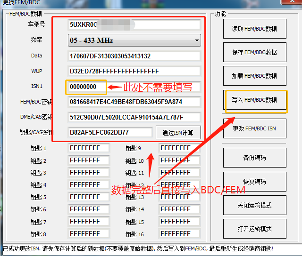Click the 钥匙 16 label
302x256 pixels.
(134, 234)
